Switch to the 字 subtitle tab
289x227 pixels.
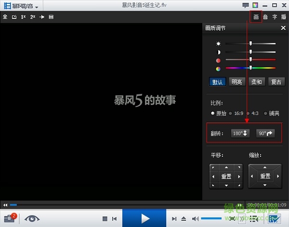point(275,17)
